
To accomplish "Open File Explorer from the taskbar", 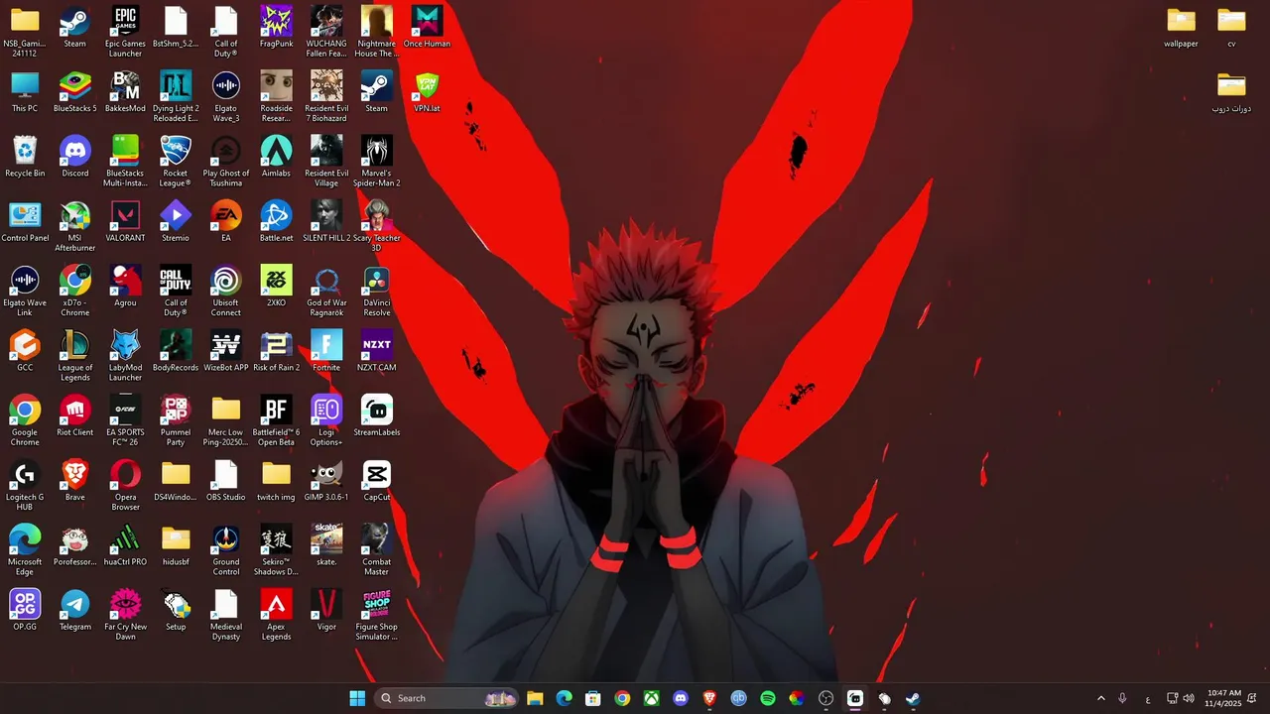I will (x=535, y=698).
